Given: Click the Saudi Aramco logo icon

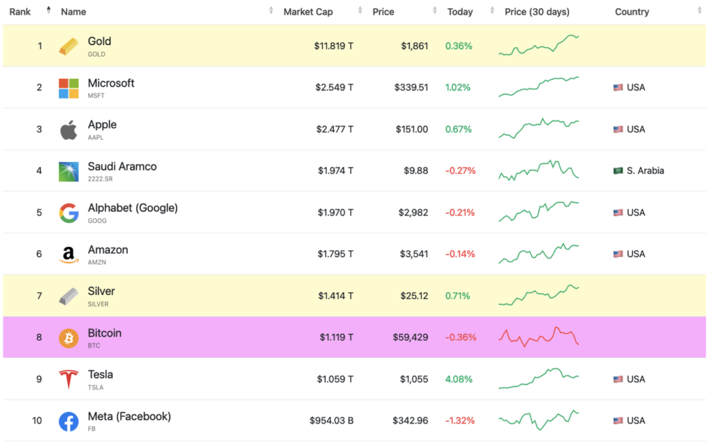Looking at the screenshot, I should coord(69,171).
